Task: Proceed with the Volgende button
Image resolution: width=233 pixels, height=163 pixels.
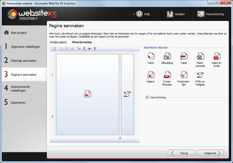Action: pyautogui.click(x=210, y=153)
